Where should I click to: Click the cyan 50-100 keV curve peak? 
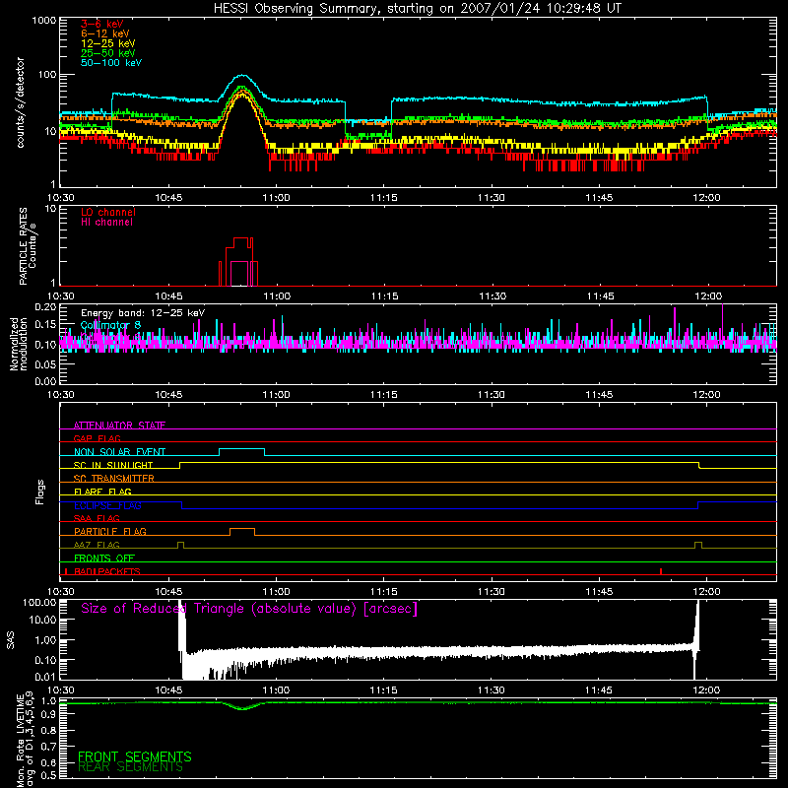coord(242,76)
